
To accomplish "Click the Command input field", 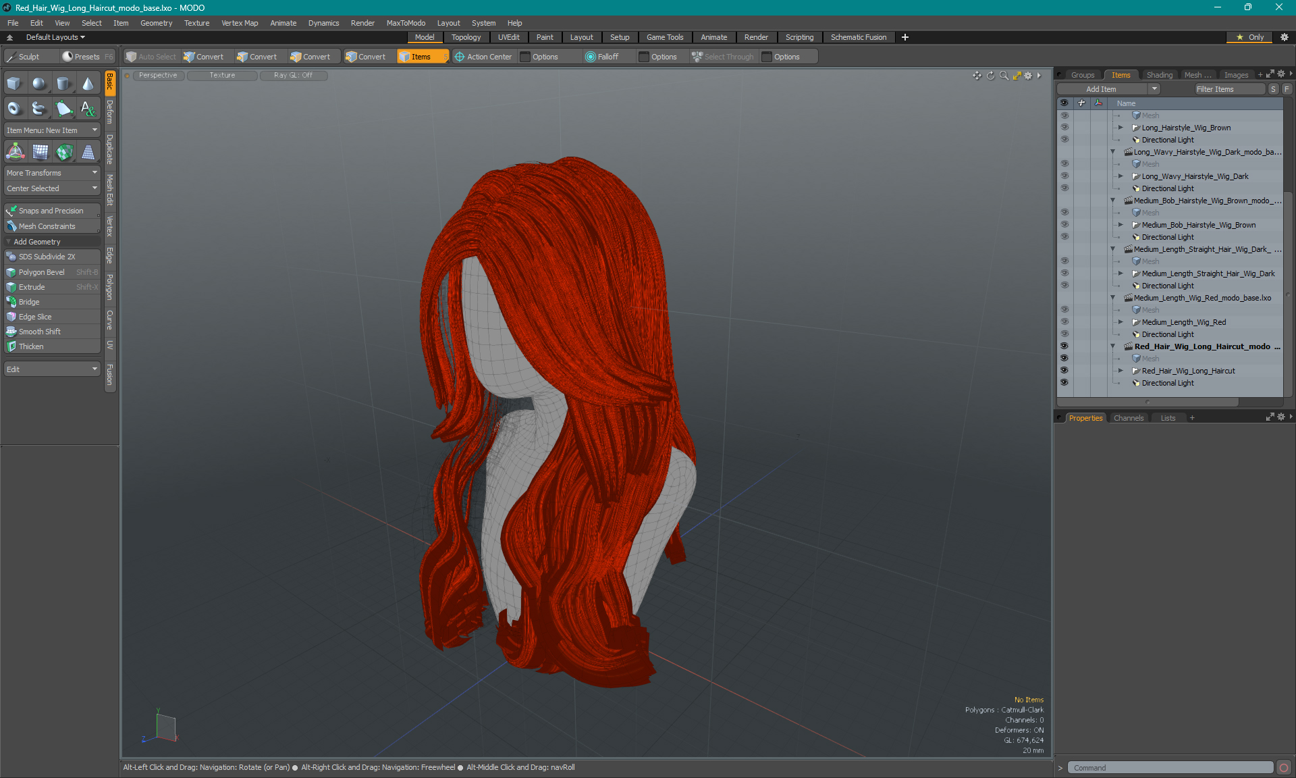I will pos(1170,768).
